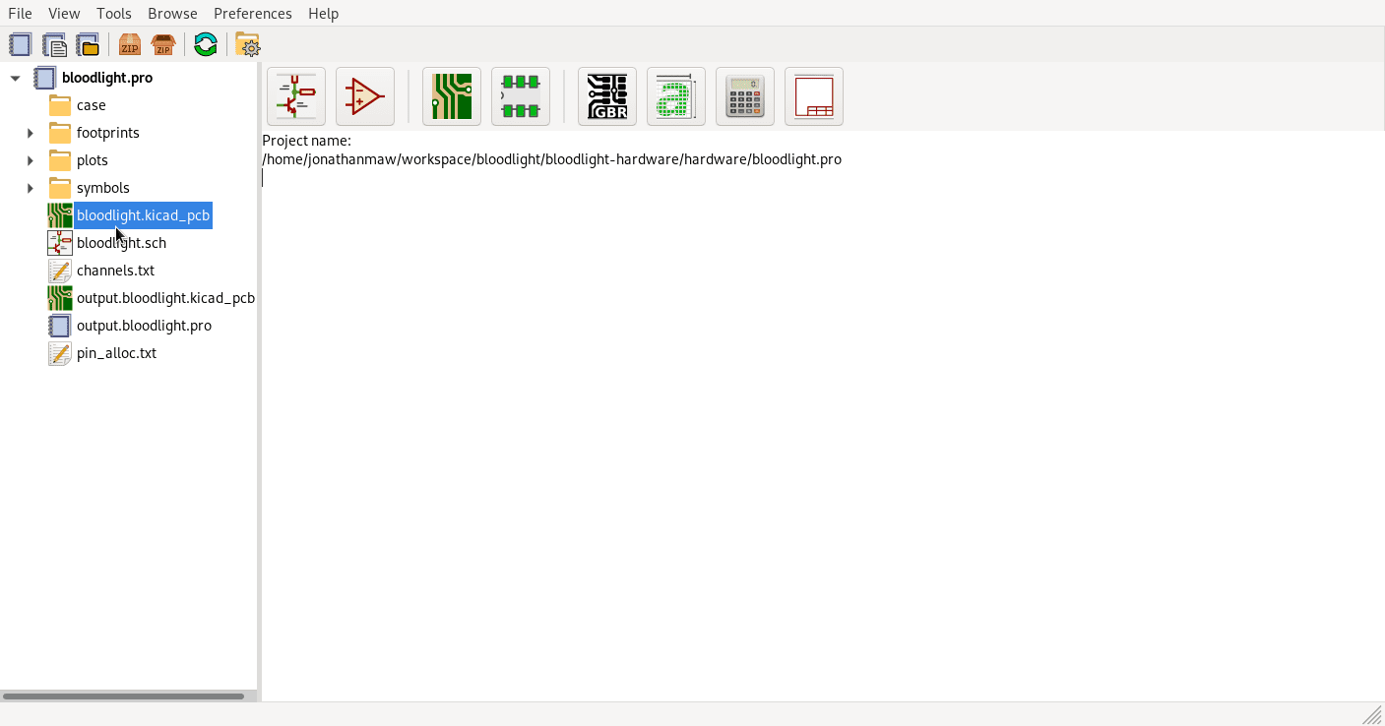Screen dimensions: 1385x726
Task: Select bloodlight.kicad_pcb file name
Action: coord(144,215)
